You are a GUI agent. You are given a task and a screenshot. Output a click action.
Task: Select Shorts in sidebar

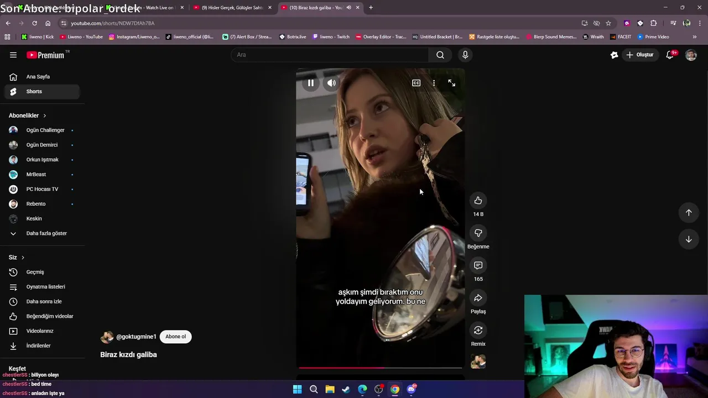click(42, 91)
